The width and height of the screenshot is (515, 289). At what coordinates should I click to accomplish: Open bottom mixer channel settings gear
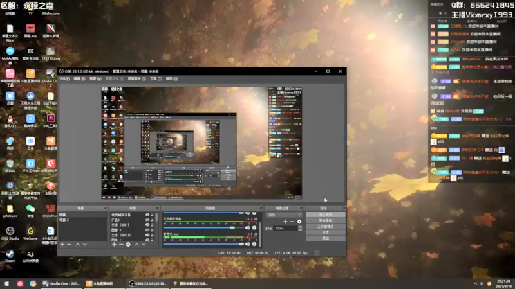tap(254, 244)
